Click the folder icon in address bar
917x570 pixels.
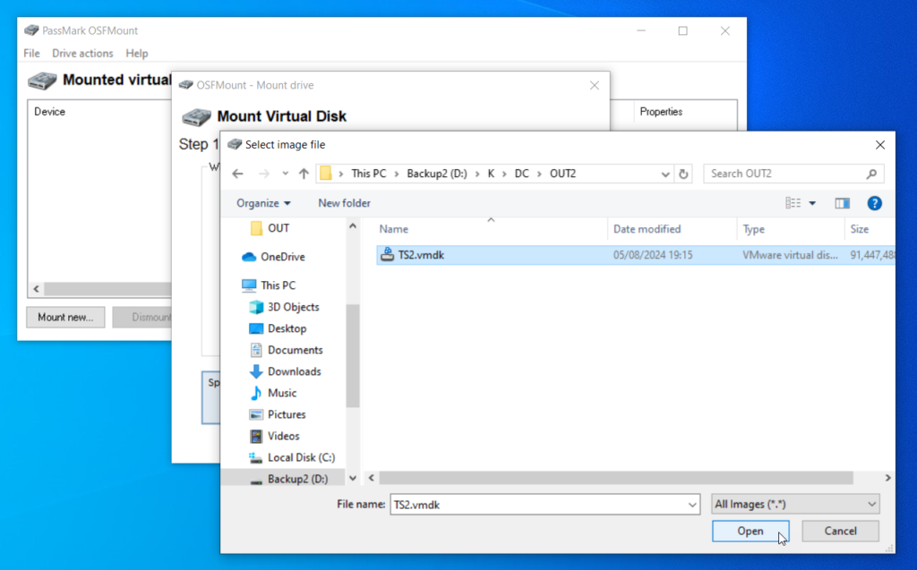326,173
